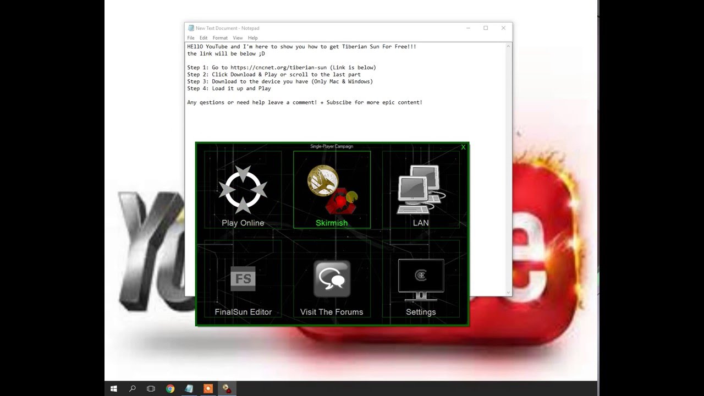Click the Notepad scrollbar down arrow
Screen dimensions: 704x396
click(508, 292)
